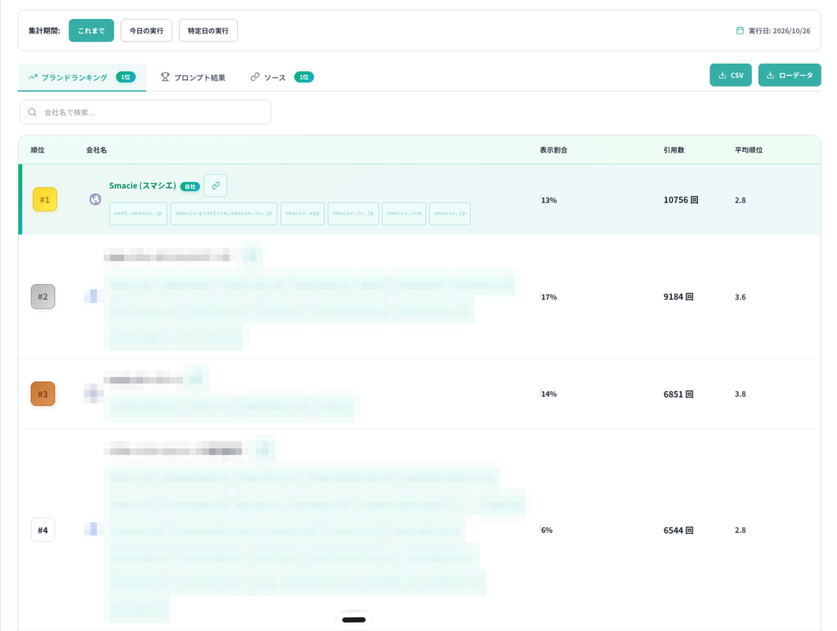Click the 6% display rate value
837x631 pixels.
pyautogui.click(x=547, y=530)
